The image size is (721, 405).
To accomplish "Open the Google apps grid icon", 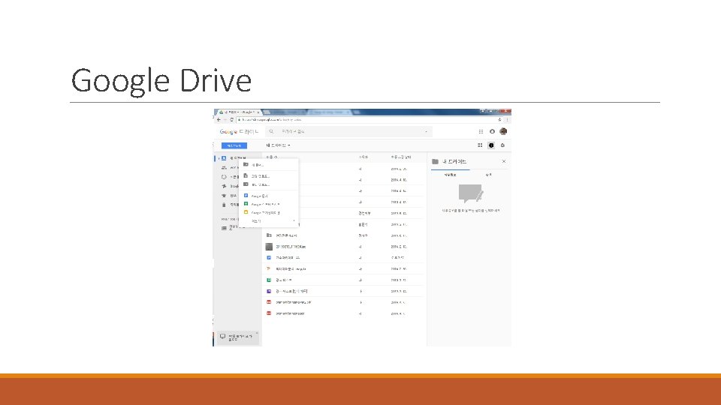I will 481,131.
